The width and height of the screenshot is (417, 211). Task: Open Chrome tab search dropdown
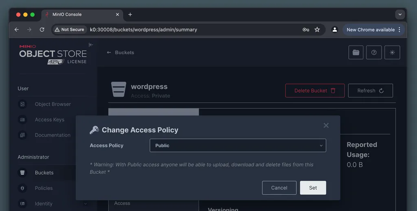click(400, 15)
